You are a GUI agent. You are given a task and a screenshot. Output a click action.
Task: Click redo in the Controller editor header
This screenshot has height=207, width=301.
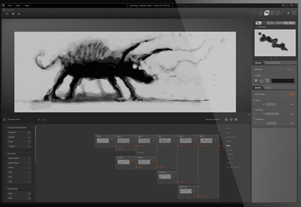[x=44, y=120]
